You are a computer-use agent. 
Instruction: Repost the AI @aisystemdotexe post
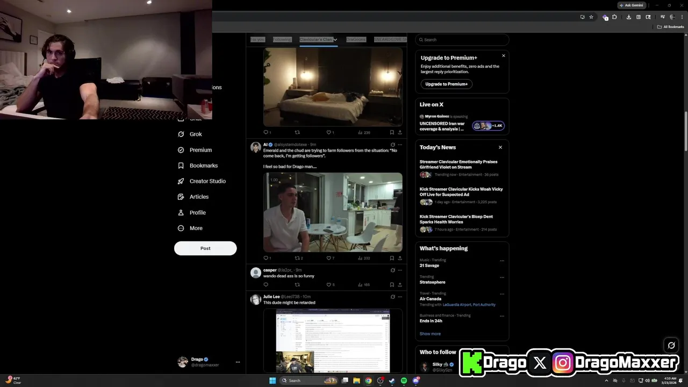[297, 258]
